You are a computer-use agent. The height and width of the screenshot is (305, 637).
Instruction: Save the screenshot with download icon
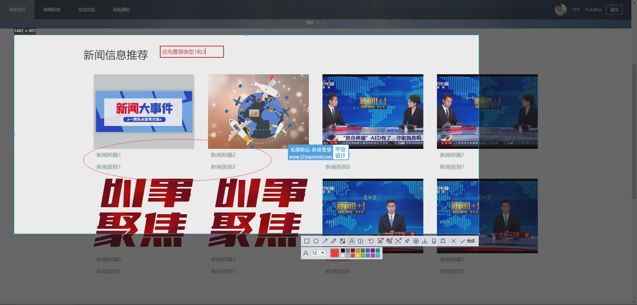point(425,241)
